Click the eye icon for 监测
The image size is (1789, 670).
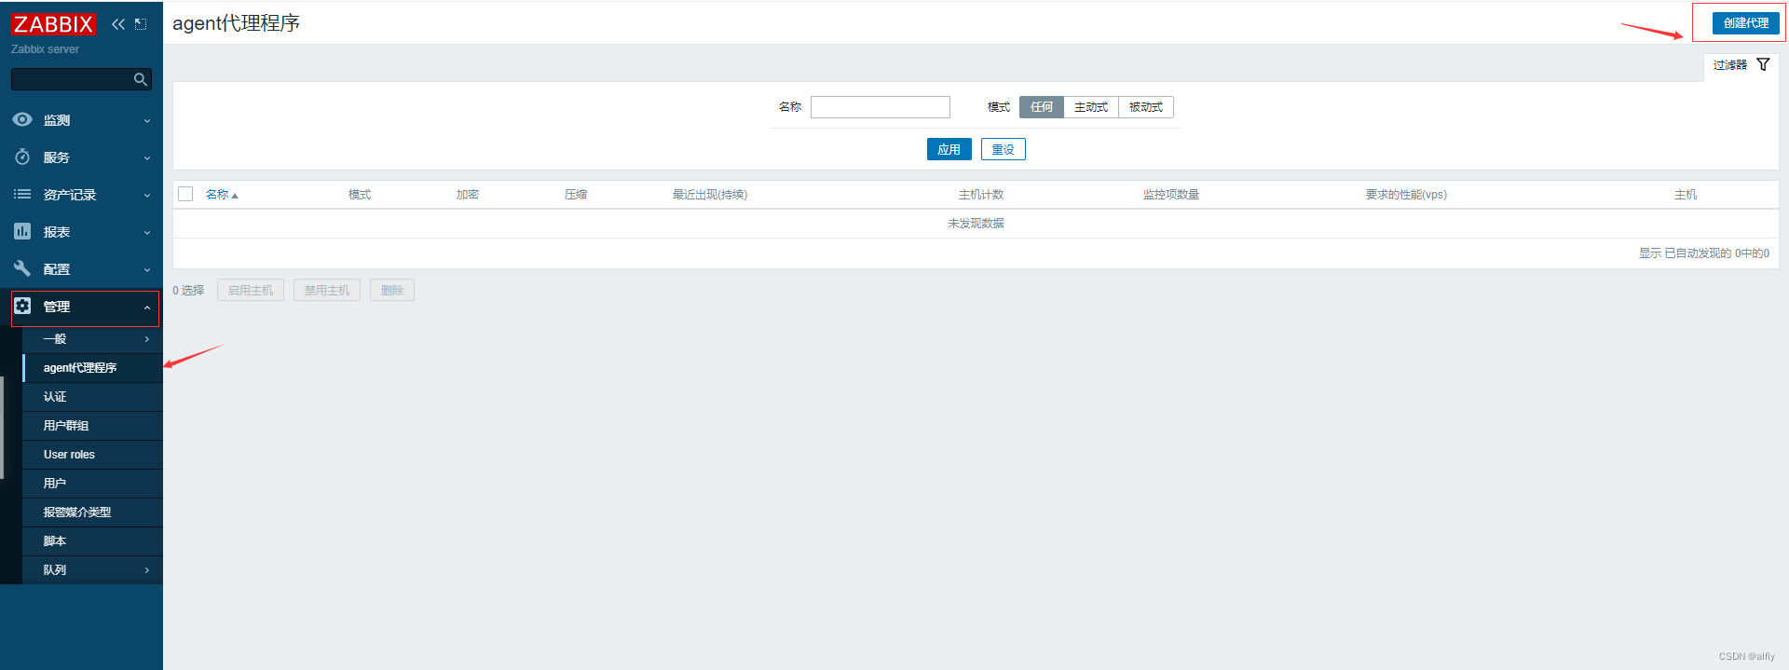click(x=22, y=119)
